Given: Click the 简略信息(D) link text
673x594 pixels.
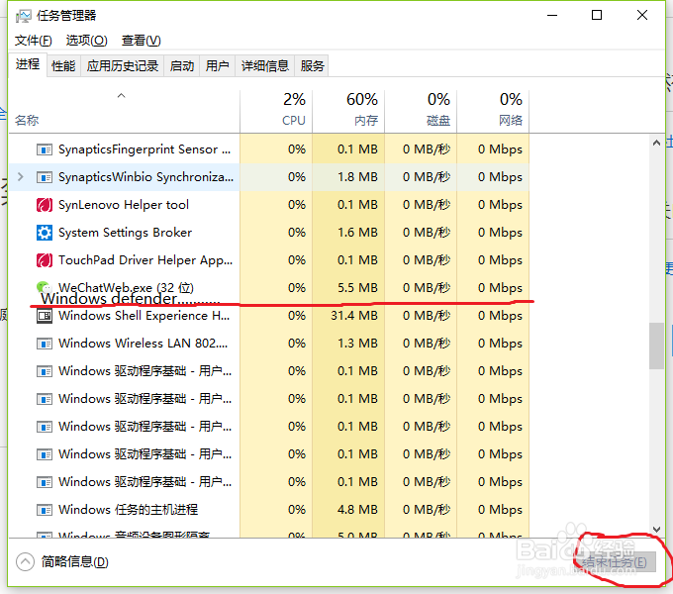Looking at the screenshot, I should click(x=74, y=561).
